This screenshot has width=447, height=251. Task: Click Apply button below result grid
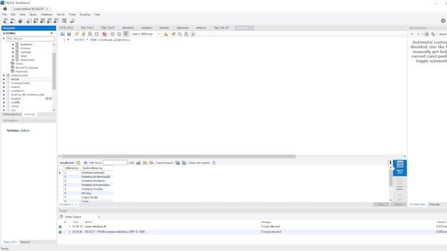[x=381, y=204]
